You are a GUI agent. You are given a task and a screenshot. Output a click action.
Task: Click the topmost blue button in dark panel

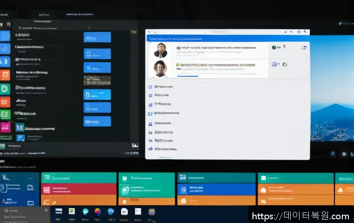coord(97,37)
